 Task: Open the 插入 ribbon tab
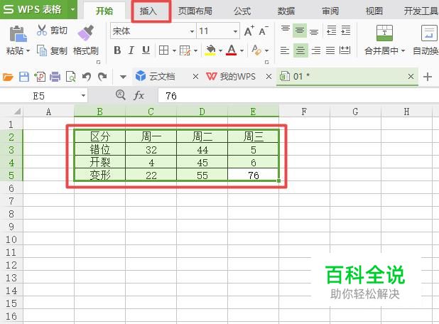point(148,11)
